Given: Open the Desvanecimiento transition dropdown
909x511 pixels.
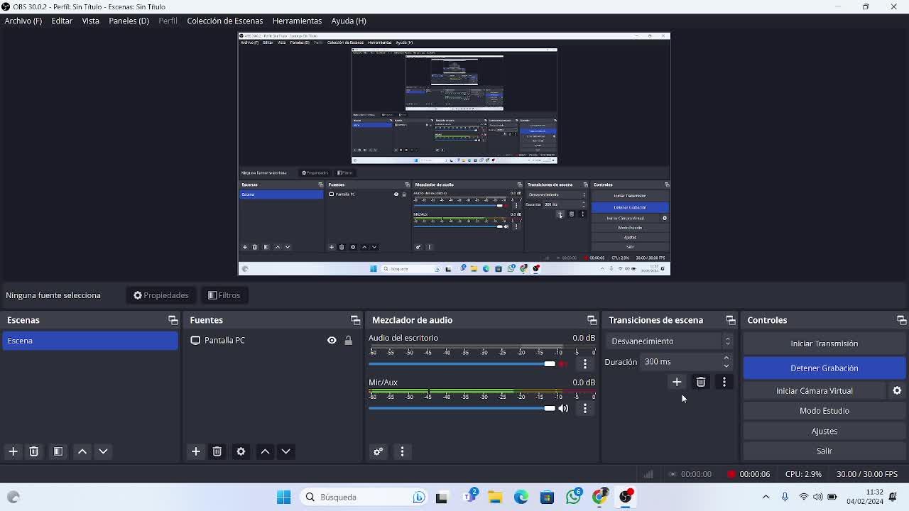Looking at the screenshot, I should tap(669, 341).
